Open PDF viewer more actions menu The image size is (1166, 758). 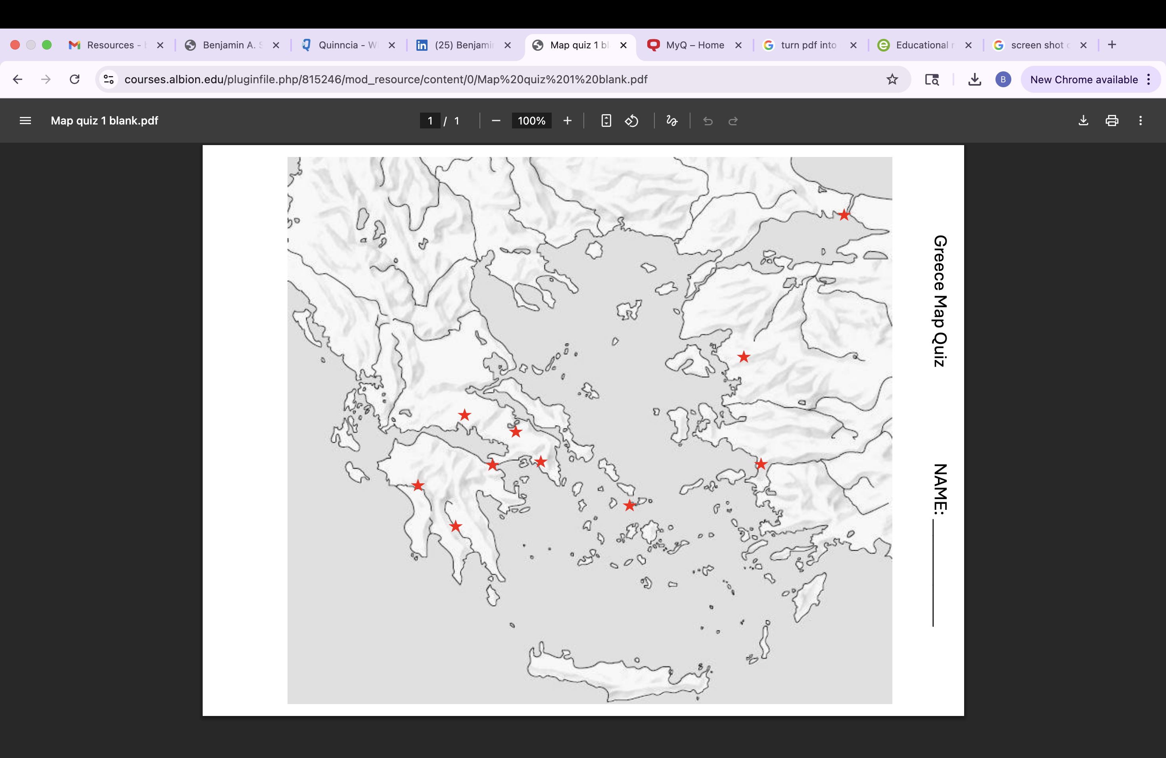tap(1141, 121)
